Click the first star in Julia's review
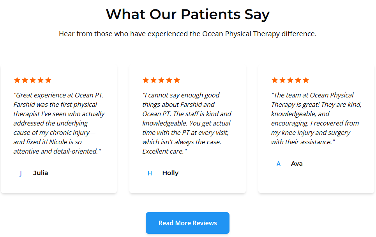The width and height of the screenshot is (376, 237). (17, 80)
